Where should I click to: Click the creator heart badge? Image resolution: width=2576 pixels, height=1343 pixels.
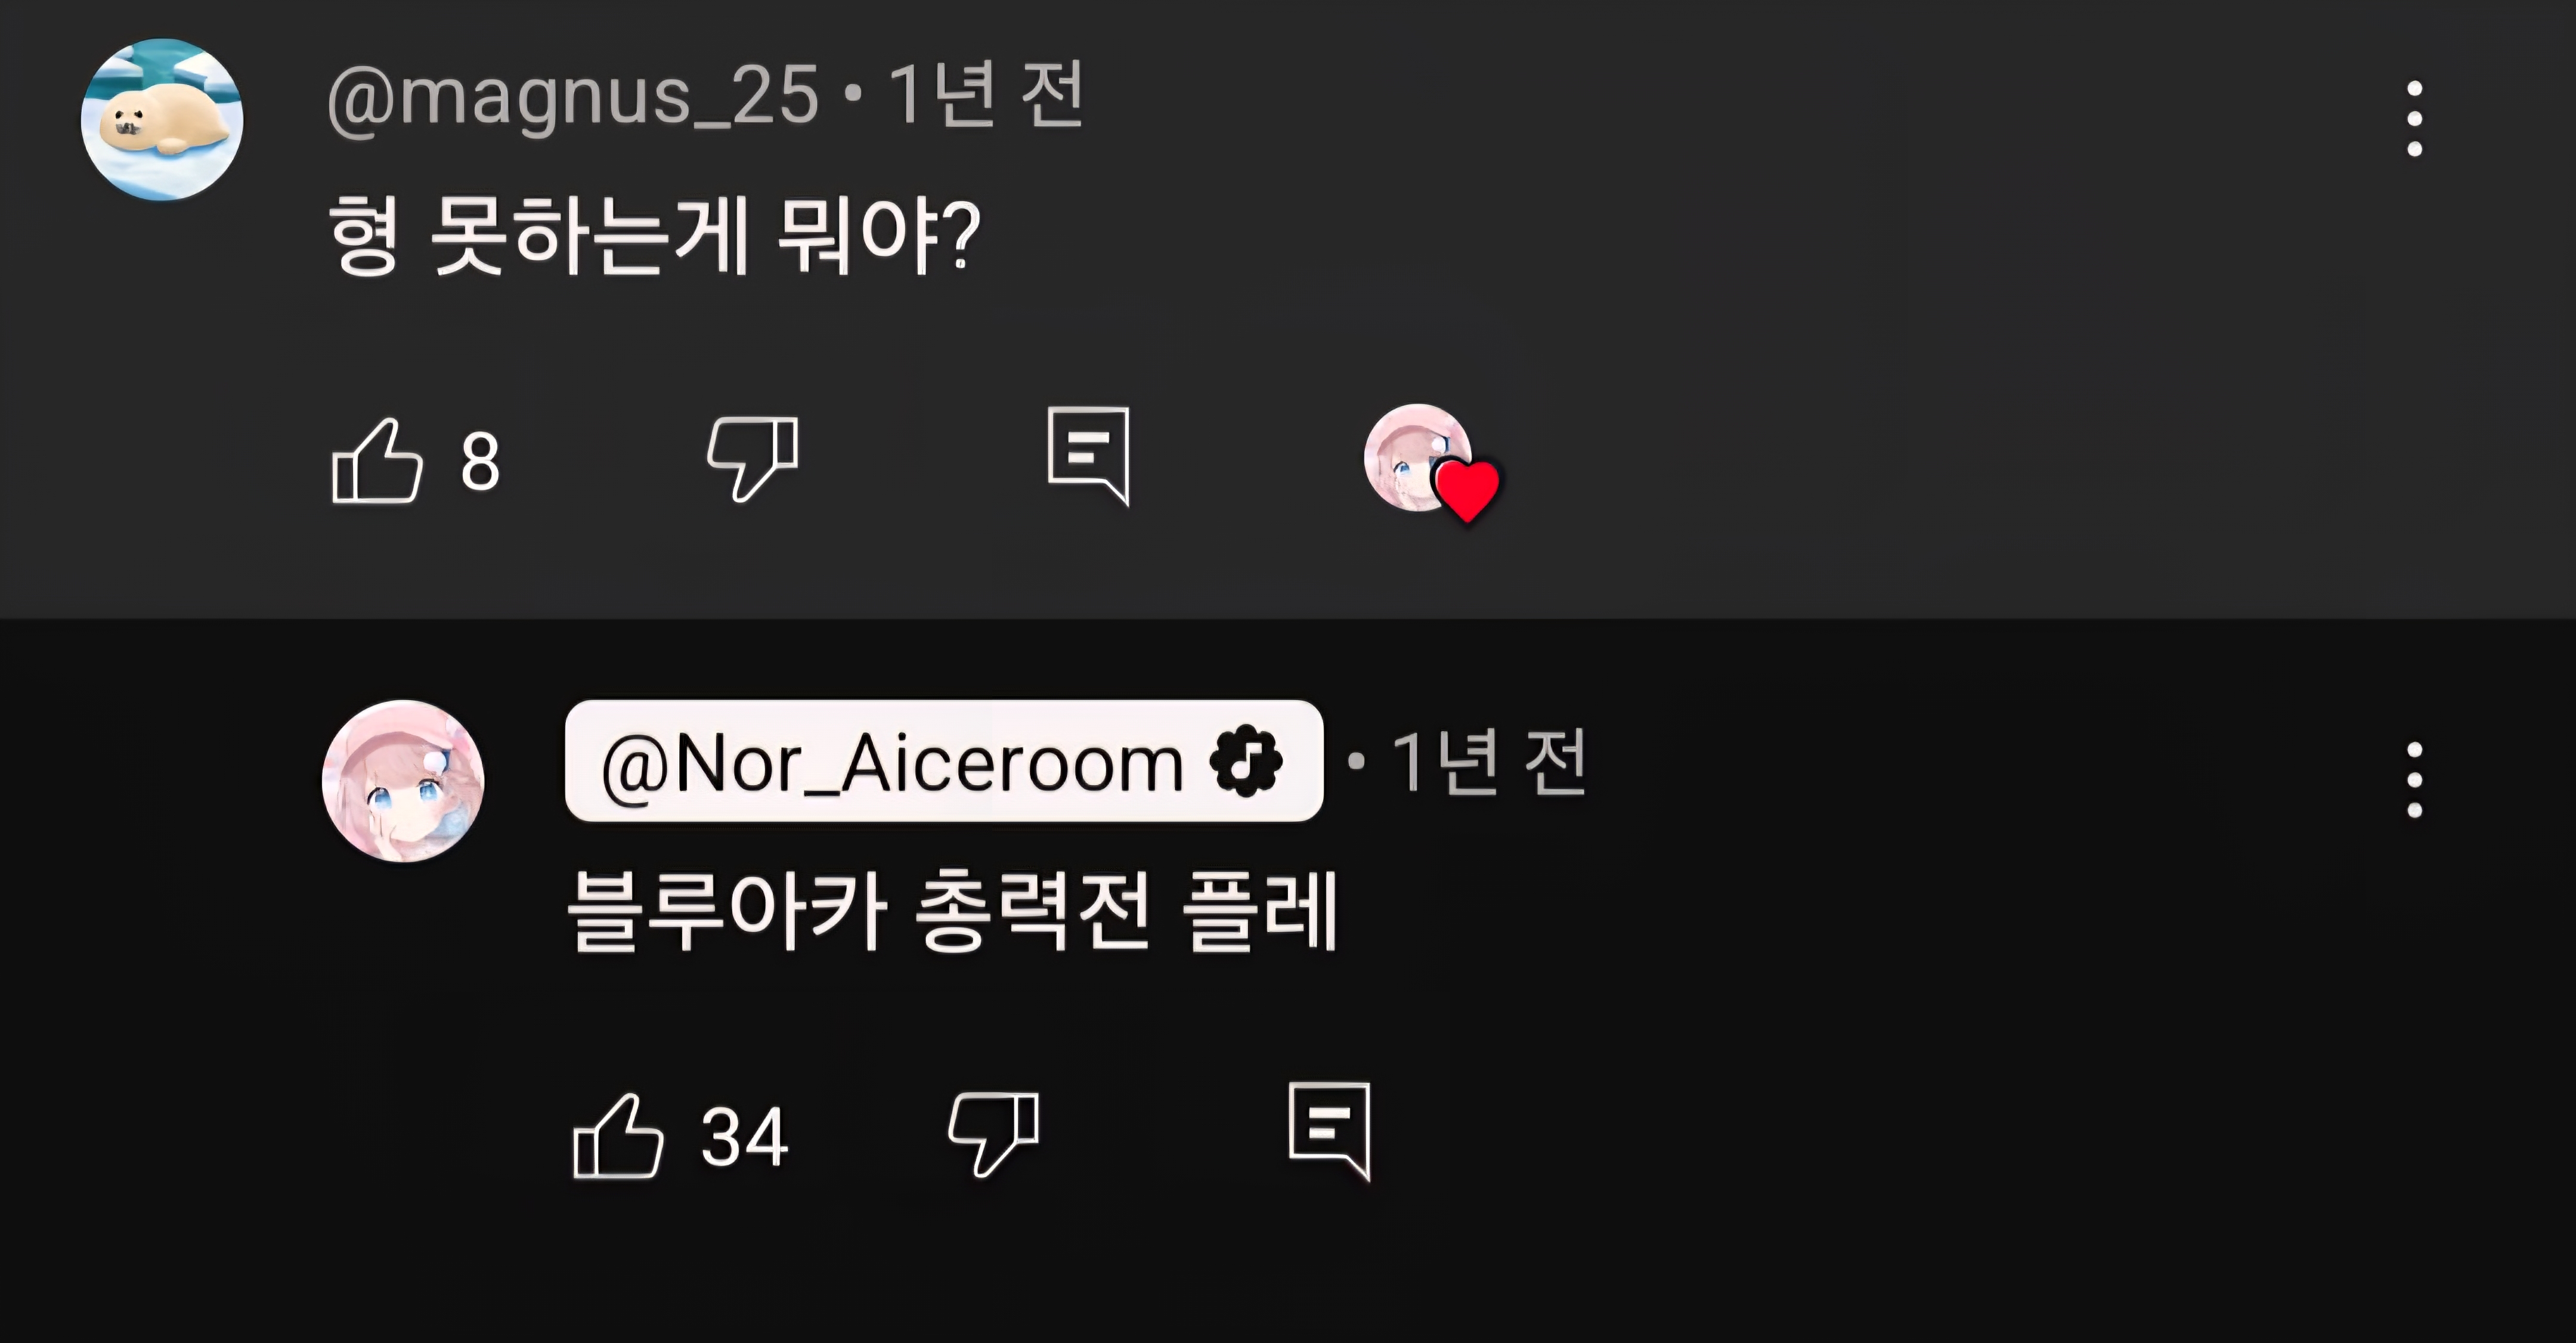click(x=1431, y=463)
